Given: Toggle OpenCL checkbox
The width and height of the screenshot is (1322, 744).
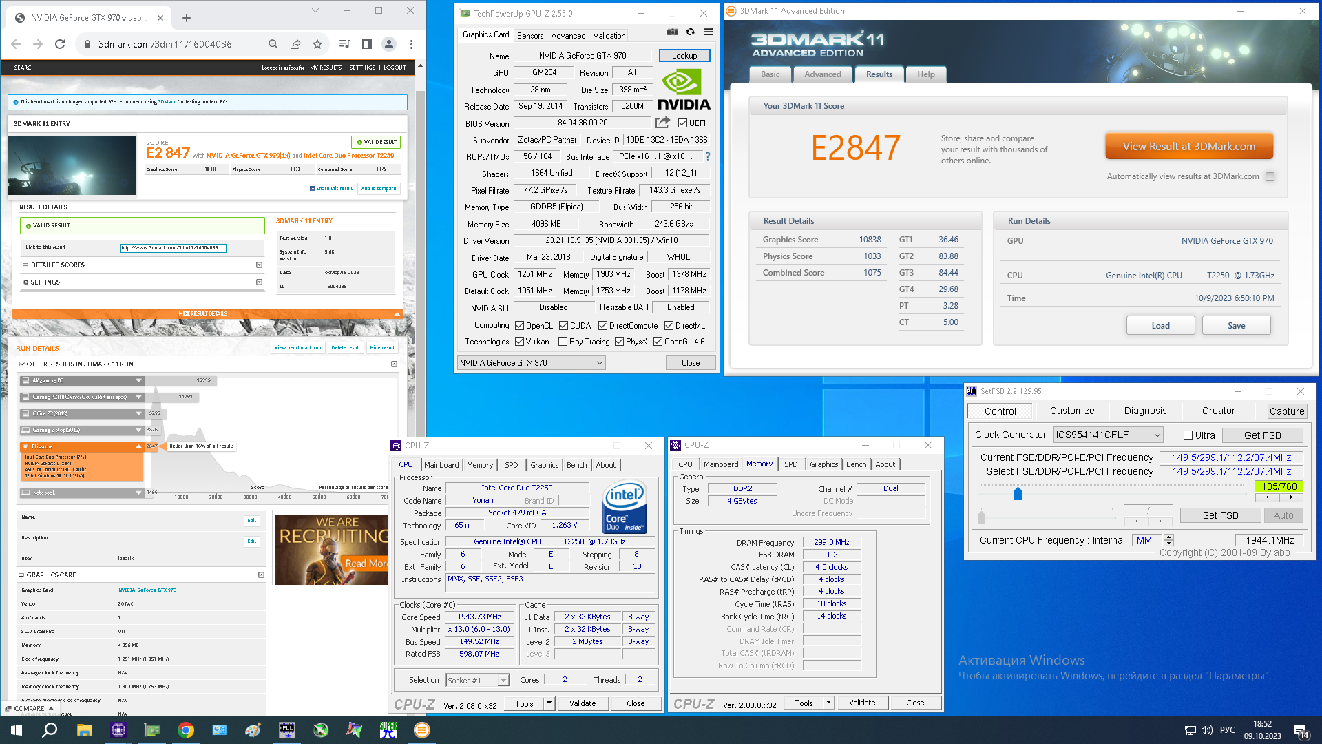Looking at the screenshot, I should click(519, 326).
